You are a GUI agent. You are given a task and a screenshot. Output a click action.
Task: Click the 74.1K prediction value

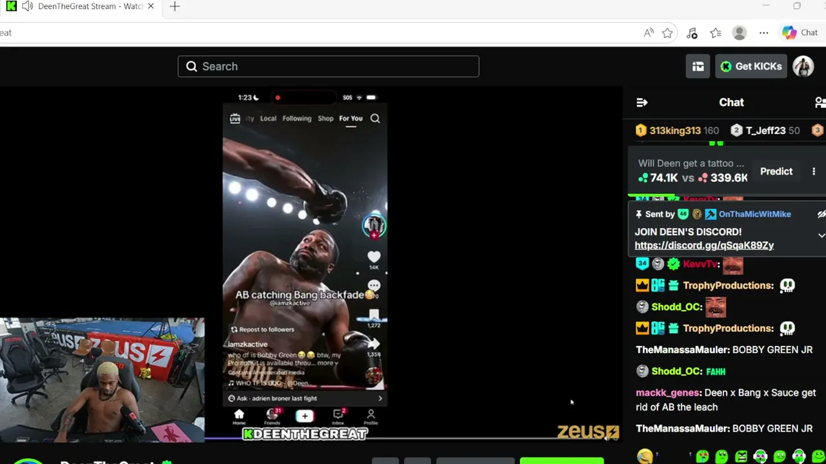pyautogui.click(x=663, y=178)
